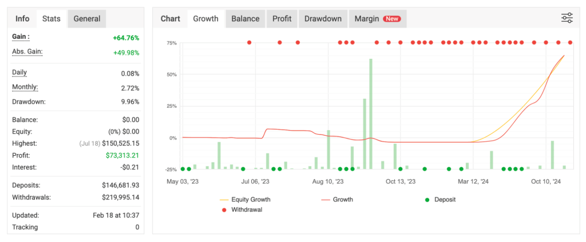Click the Abs. Gain label
Image resolution: width=586 pixels, height=242 pixels.
tap(27, 52)
